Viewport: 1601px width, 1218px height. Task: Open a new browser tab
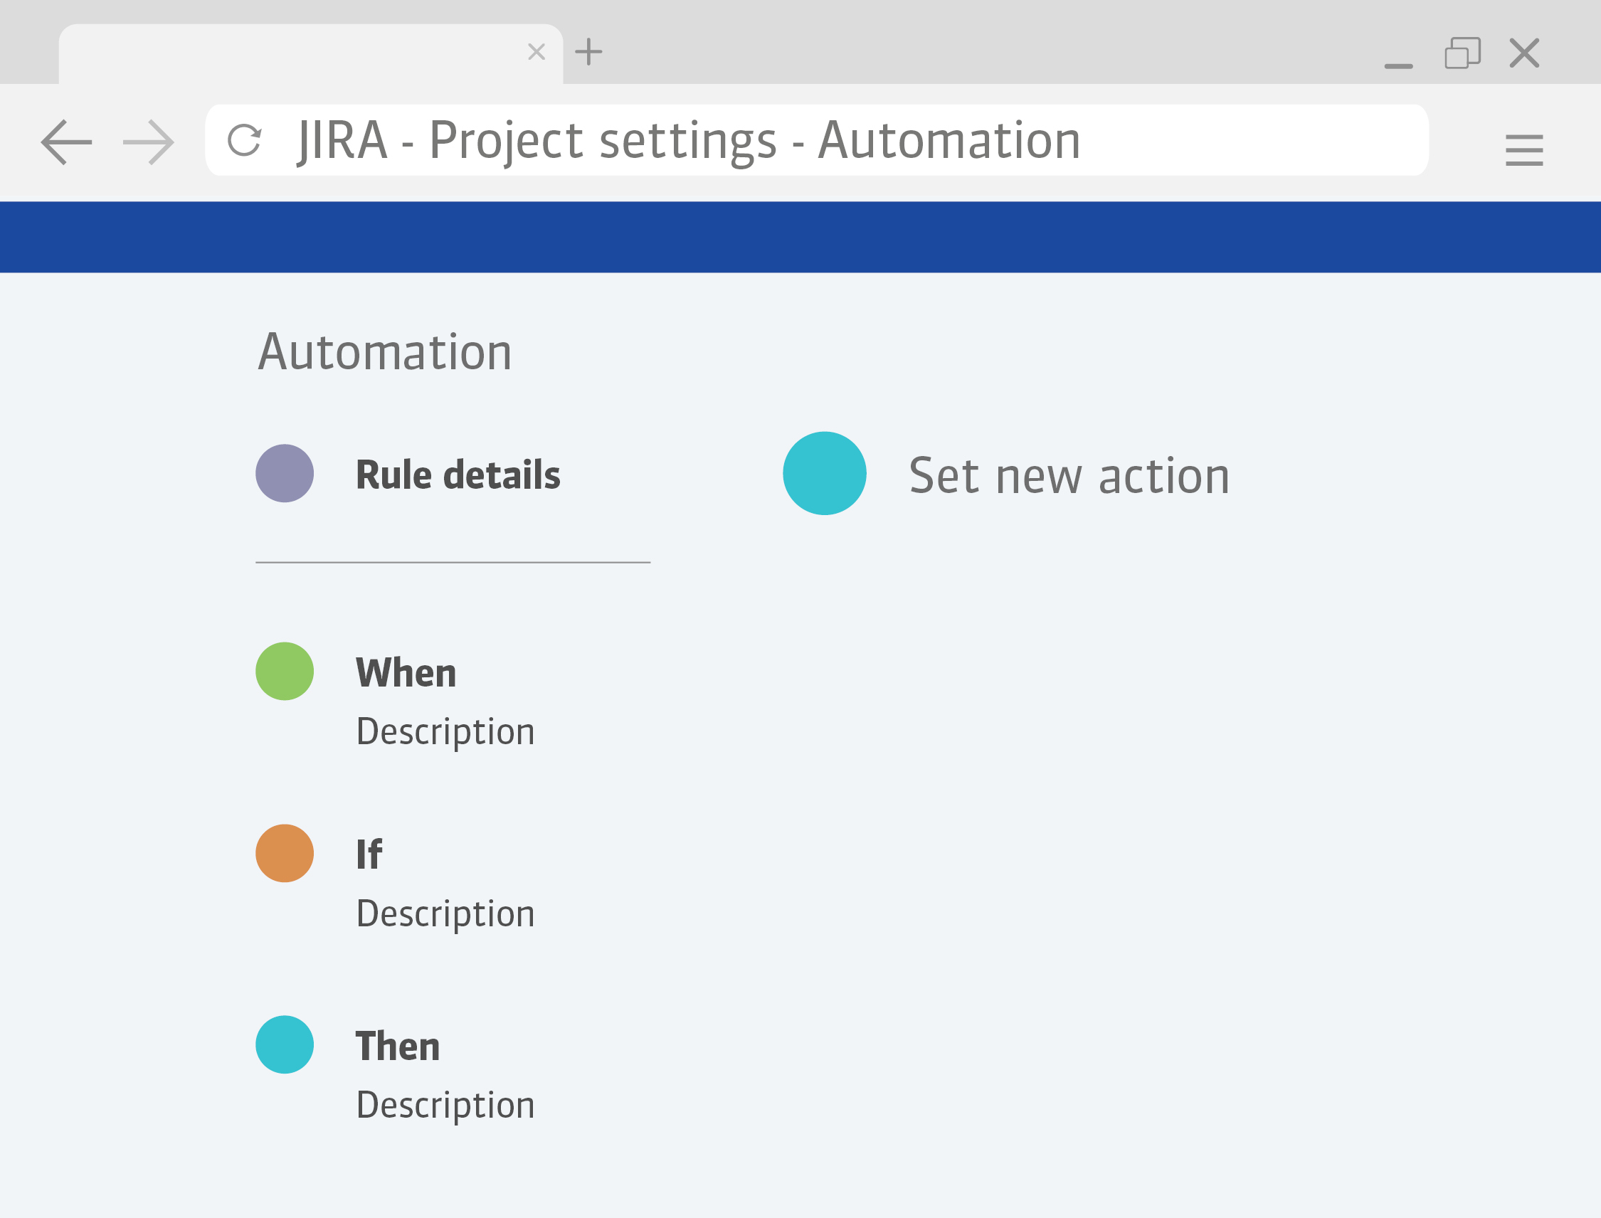(x=589, y=49)
